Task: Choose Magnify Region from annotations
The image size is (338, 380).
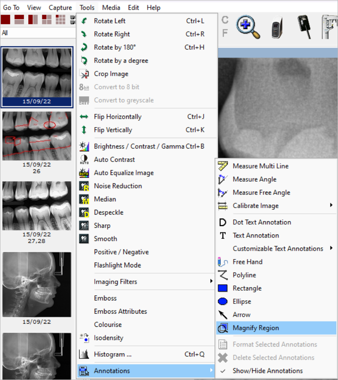Action: click(276, 328)
